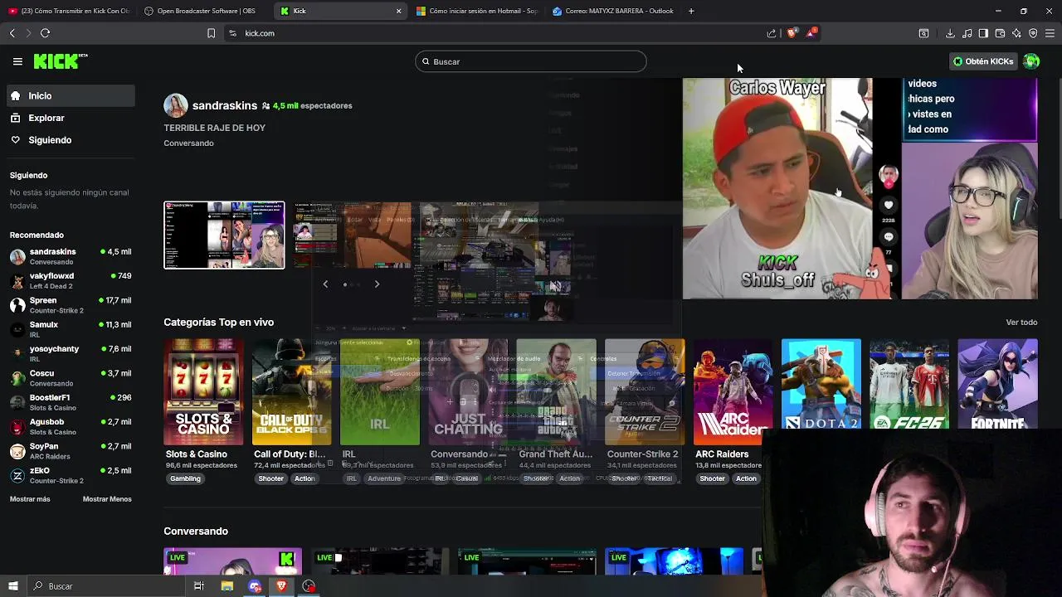The height and width of the screenshot is (597, 1062).
Task: Open the sandraskins channel name link
Action: [225, 105]
